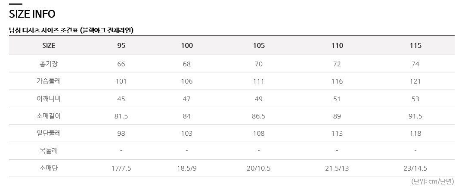
Task: Click the 가슴둘레 row label
Action: 49,81
